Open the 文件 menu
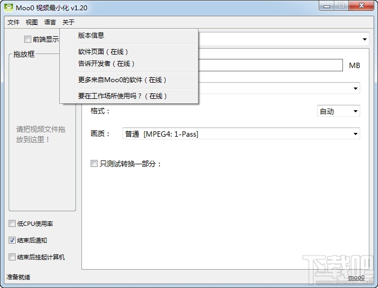Screen dimensions: 378x288 pos(13,22)
